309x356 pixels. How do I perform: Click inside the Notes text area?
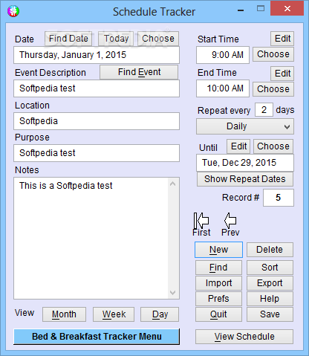(x=91, y=239)
